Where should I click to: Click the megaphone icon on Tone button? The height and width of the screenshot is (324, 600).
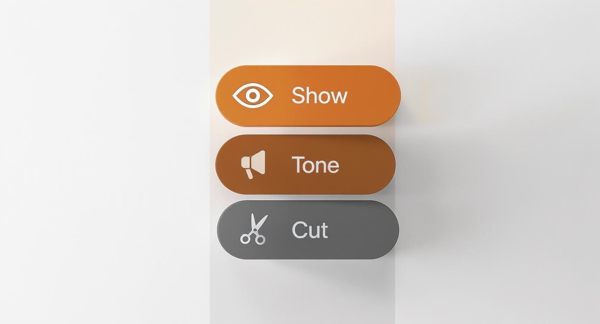point(253,164)
